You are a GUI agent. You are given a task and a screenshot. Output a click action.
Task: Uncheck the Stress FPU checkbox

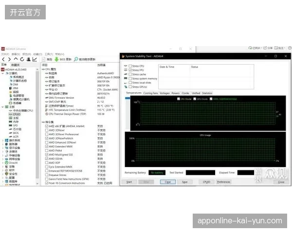(130, 70)
